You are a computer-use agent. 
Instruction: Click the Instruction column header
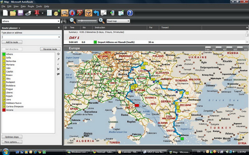point(100,28)
